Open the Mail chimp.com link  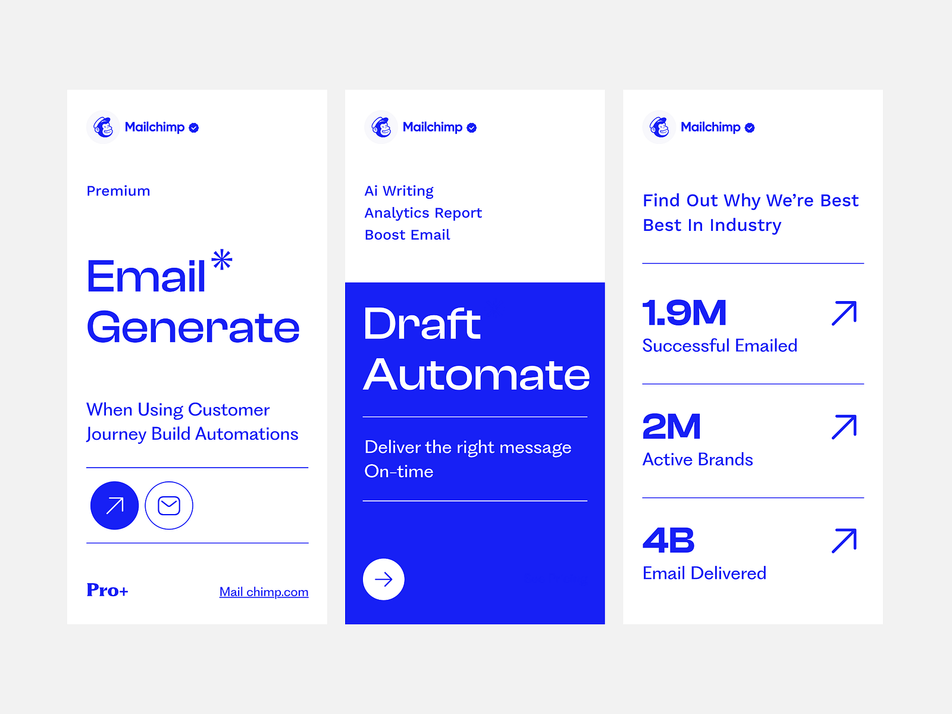(264, 591)
